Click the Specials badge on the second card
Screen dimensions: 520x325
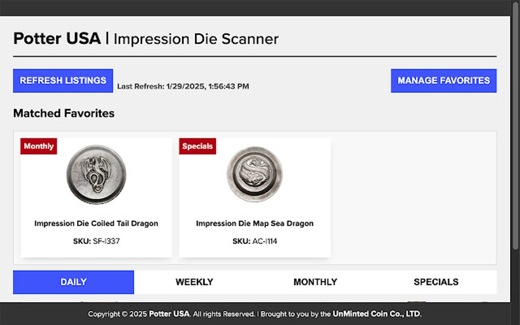point(197,146)
